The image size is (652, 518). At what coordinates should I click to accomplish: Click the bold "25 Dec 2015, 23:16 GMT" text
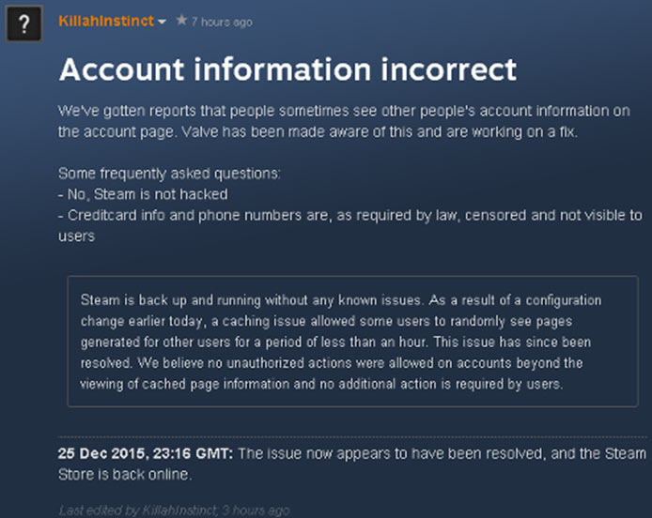pos(146,453)
